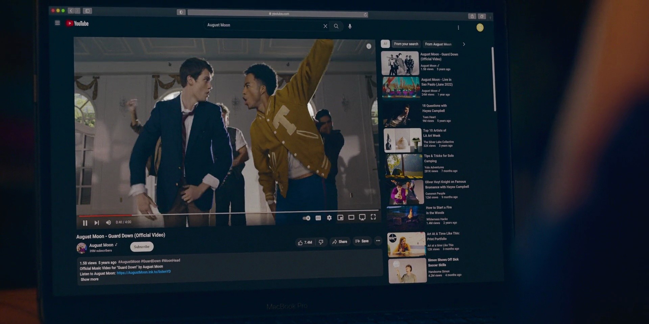Select the From August Moon chip
Screen dimensions: 649x324
438,44
